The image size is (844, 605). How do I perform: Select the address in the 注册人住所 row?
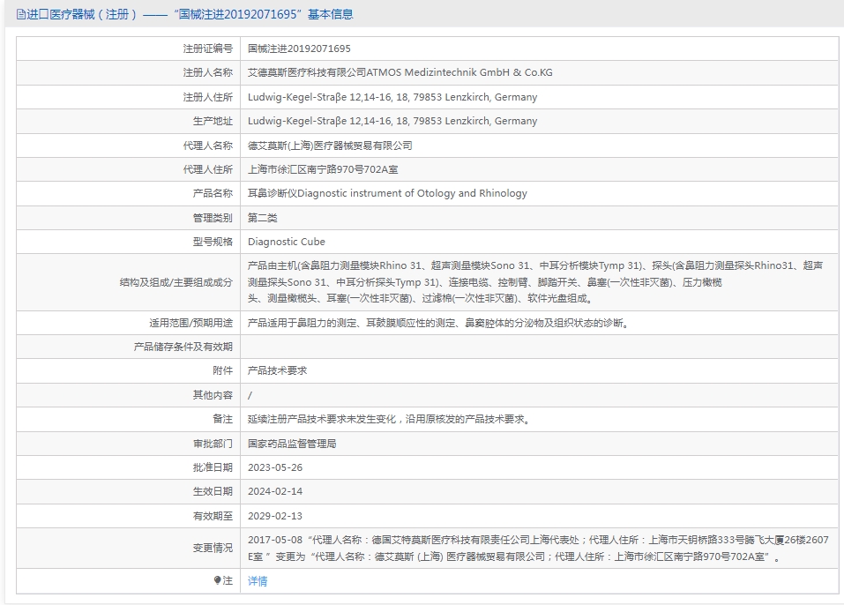(x=392, y=97)
